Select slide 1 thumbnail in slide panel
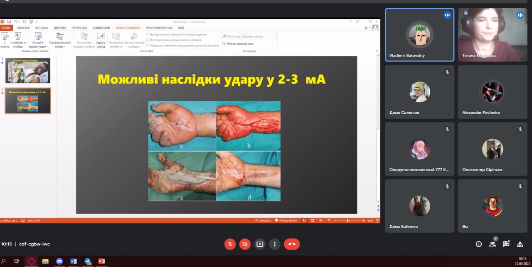Image resolution: width=532 pixels, height=267 pixels. click(27, 71)
